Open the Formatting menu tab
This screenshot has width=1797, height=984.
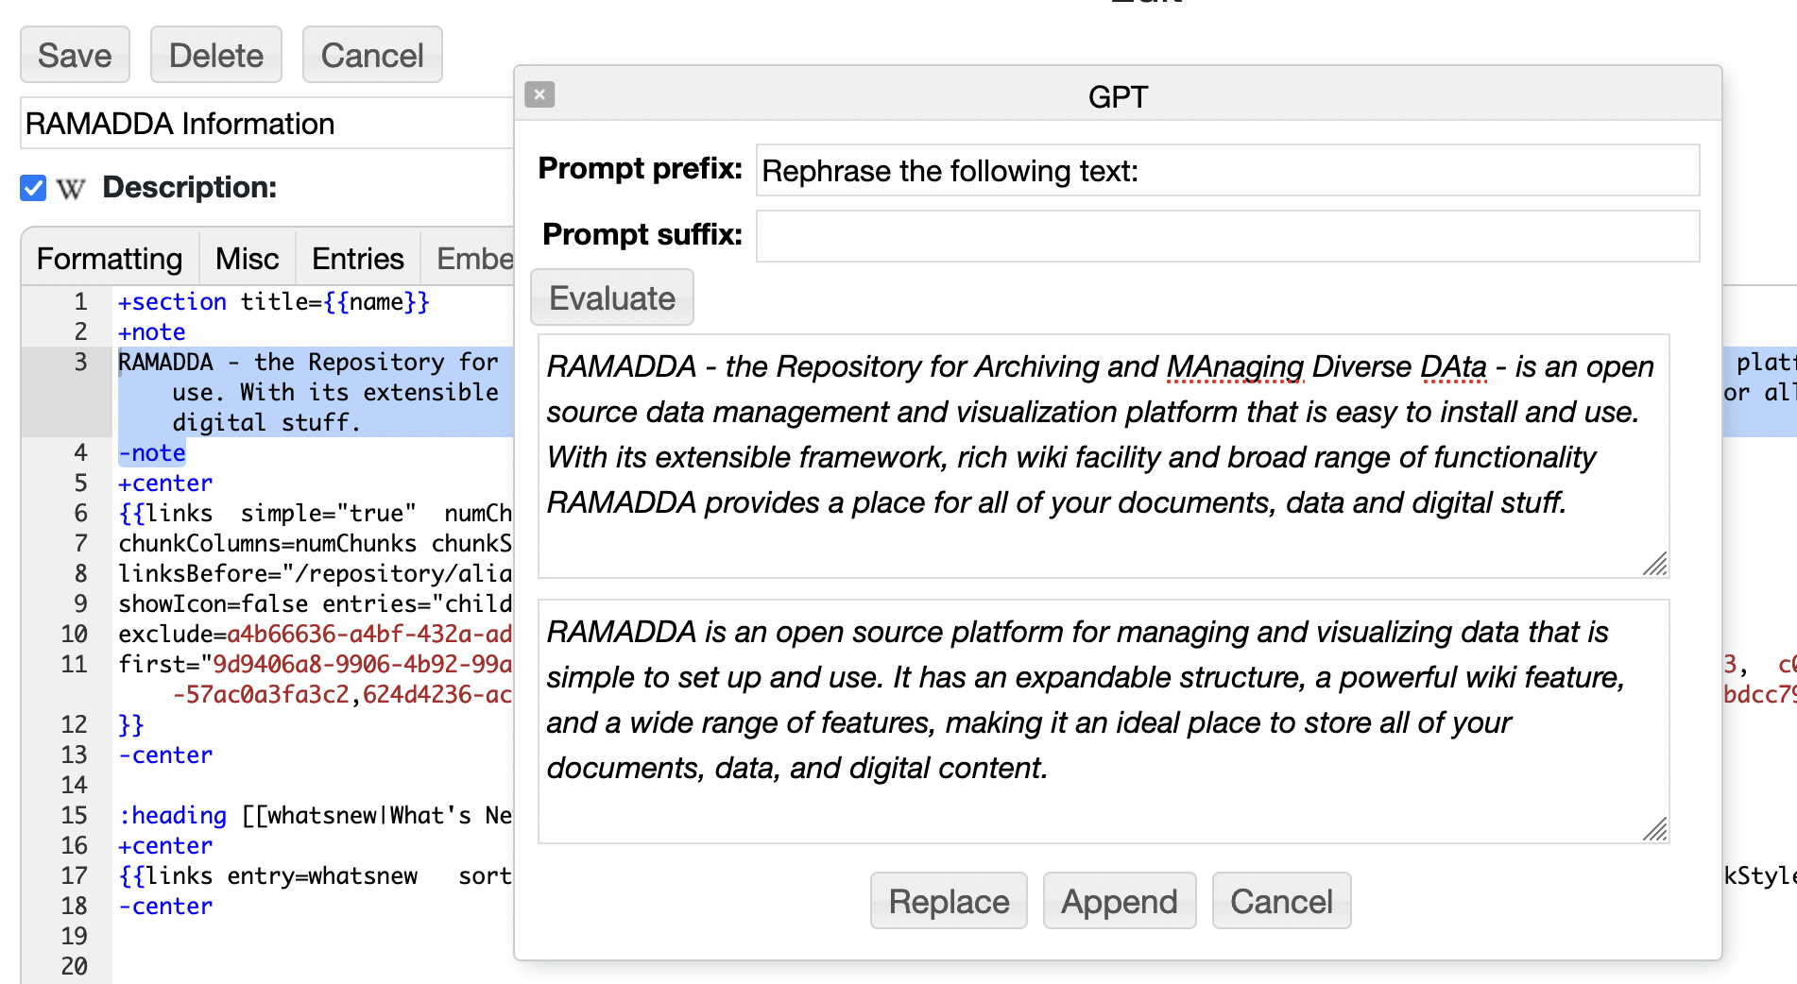pyautogui.click(x=110, y=259)
